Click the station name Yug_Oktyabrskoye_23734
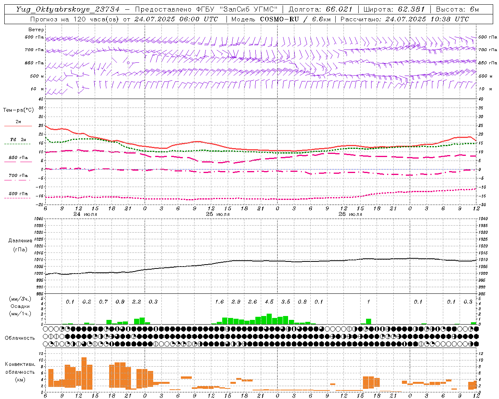This screenshot has width=499, height=399. (x=68, y=9)
